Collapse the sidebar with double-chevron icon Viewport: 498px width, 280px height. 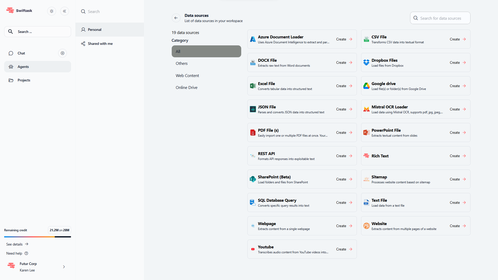[x=65, y=11]
